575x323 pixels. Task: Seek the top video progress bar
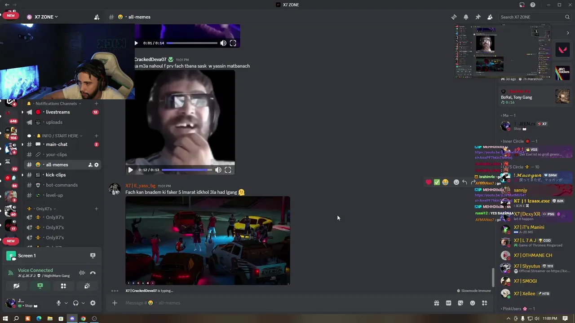192,43
